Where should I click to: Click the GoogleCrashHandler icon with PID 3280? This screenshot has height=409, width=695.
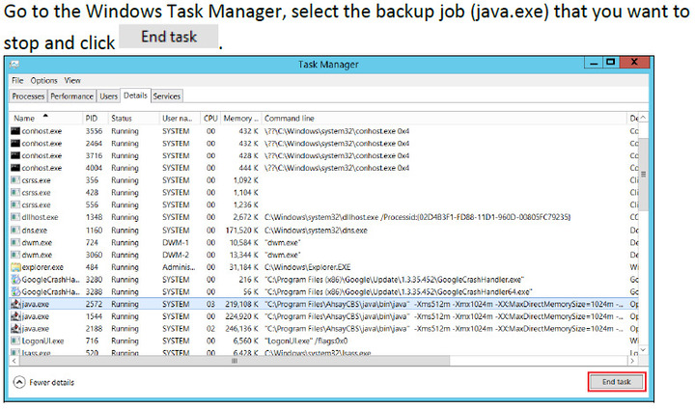point(15,279)
